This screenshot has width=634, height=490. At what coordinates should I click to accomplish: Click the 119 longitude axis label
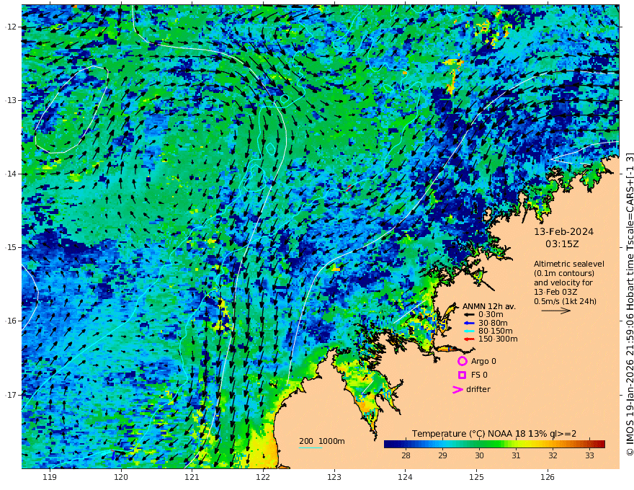pos(50,478)
